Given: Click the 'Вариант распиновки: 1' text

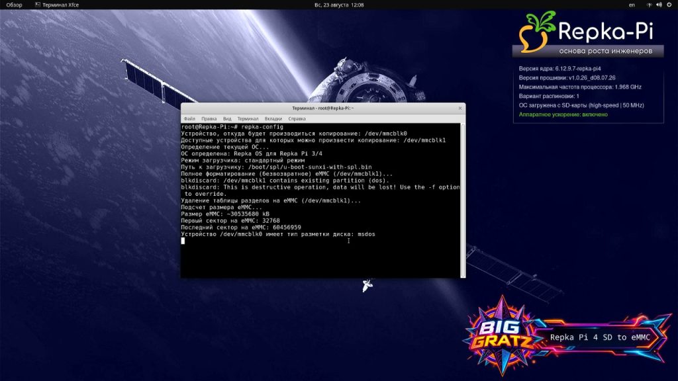Looking at the screenshot, I should coord(549,96).
